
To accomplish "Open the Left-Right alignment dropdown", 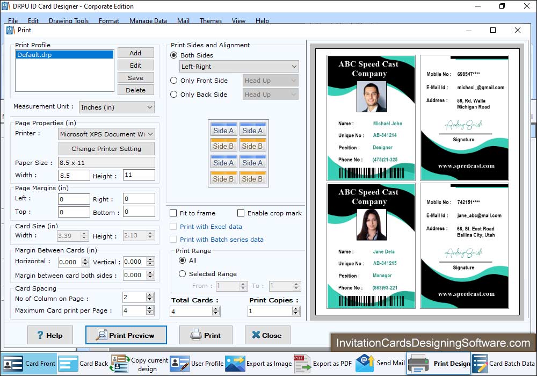I will click(x=239, y=67).
